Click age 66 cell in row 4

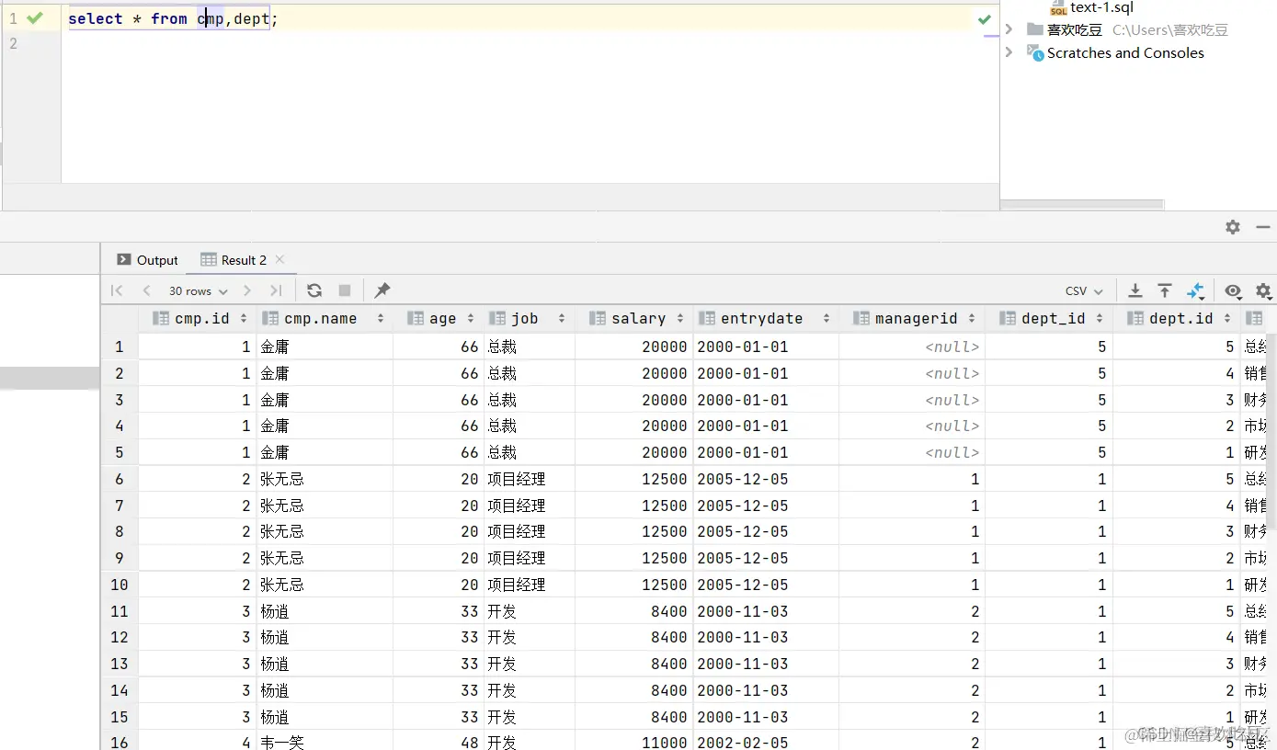[439, 426]
